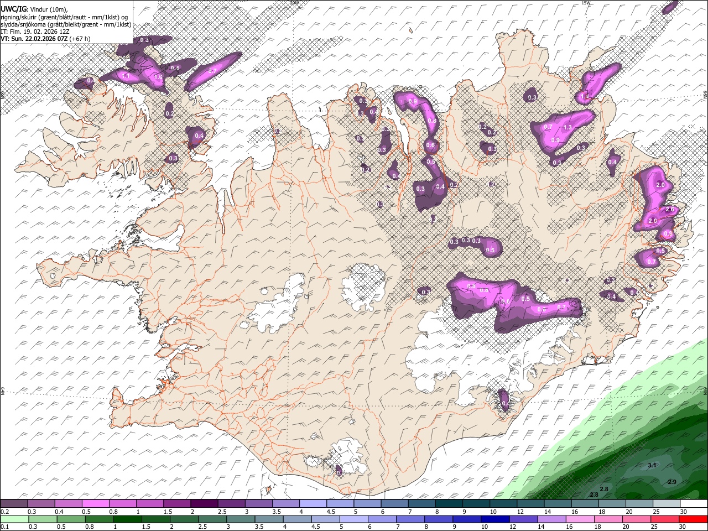The height and width of the screenshot is (531, 708).
Task: Pick the violet swatch labeled 12, lower legend
Action: pyautogui.click(x=523, y=519)
